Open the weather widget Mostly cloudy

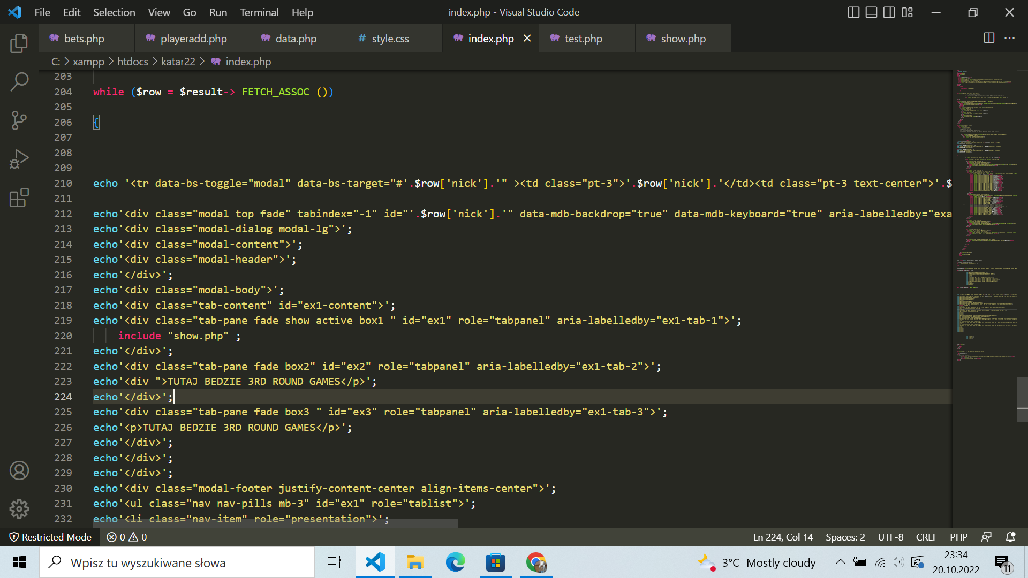coord(757,562)
